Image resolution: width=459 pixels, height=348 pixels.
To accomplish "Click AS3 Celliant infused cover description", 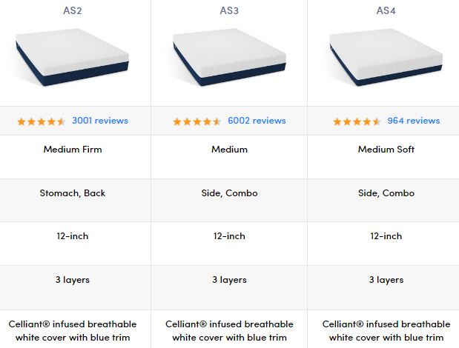I will pos(230,331).
